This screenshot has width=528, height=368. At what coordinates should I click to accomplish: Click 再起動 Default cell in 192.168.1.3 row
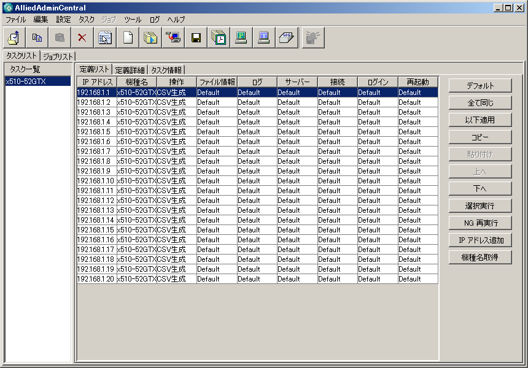418,112
